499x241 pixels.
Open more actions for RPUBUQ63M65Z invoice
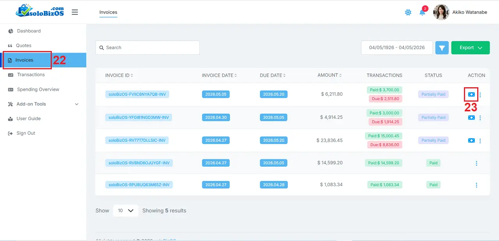click(x=476, y=185)
